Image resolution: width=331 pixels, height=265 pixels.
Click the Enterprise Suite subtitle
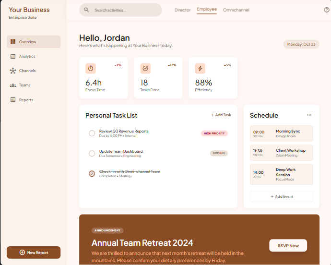pyautogui.click(x=23, y=17)
